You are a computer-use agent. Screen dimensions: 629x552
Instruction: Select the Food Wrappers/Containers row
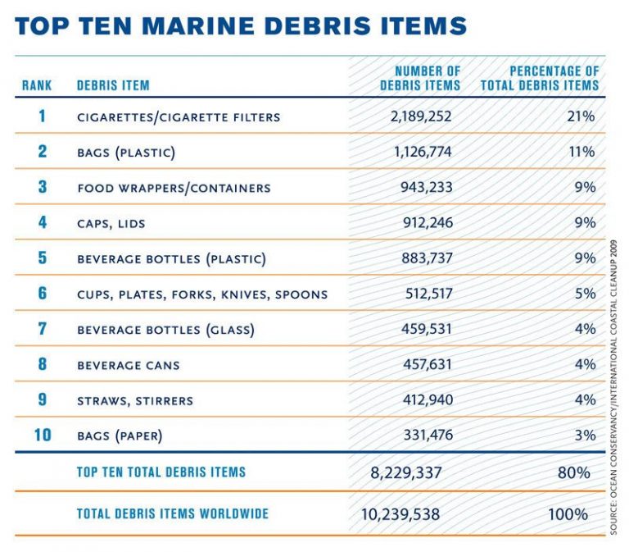point(310,187)
